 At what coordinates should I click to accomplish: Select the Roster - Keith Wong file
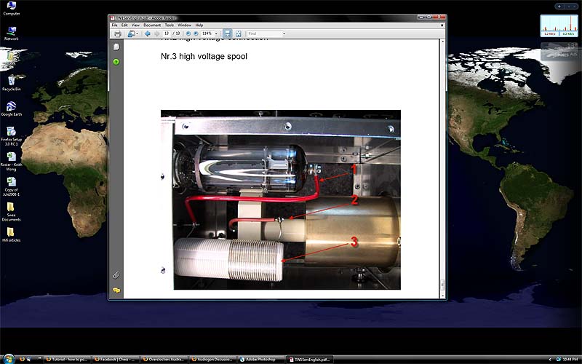click(x=12, y=161)
